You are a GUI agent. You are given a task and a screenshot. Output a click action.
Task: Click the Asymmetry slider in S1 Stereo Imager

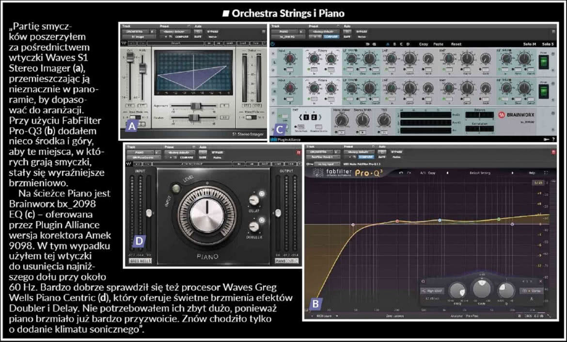pyautogui.click(x=196, y=106)
